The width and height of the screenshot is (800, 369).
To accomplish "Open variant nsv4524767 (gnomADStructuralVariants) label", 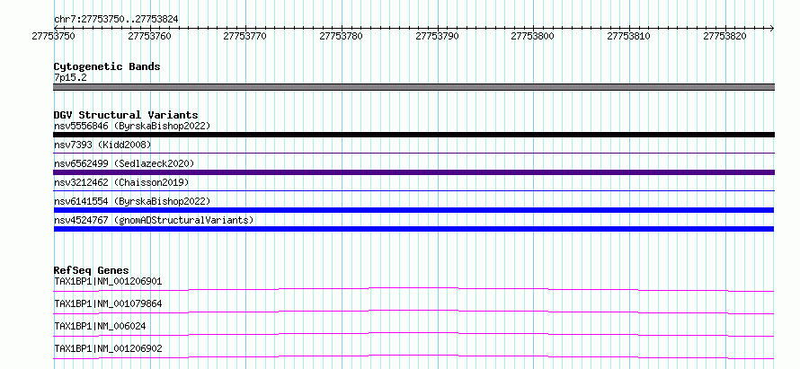I will pyautogui.click(x=154, y=220).
